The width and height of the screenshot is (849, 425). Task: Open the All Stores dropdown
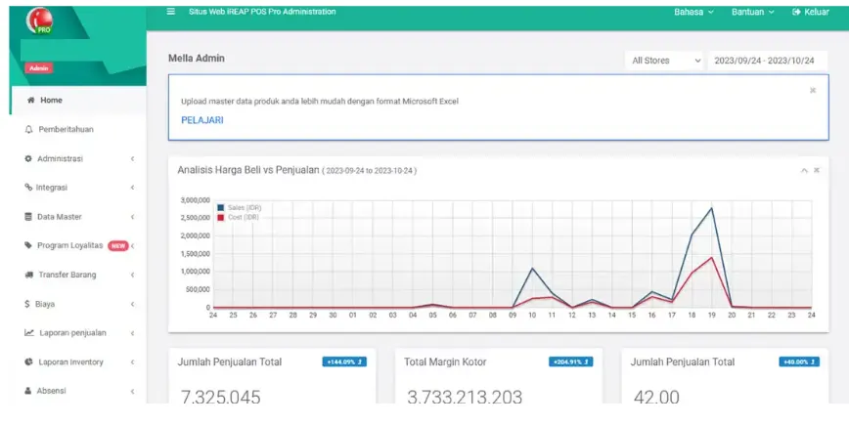pos(664,61)
